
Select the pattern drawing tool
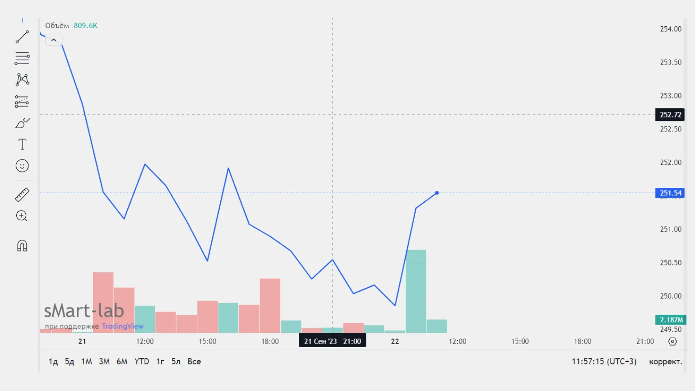(x=22, y=80)
